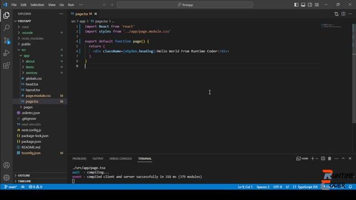Click the VS Code logo icon

point(5,4)
